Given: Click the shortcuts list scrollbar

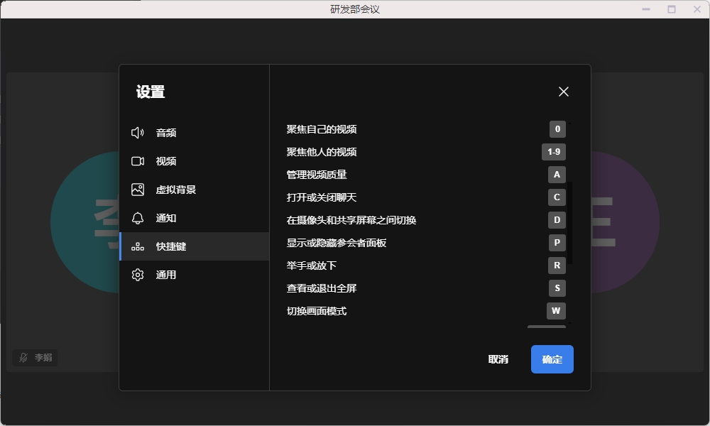Looking at the screenshot, I should click(x=570, y=223).
